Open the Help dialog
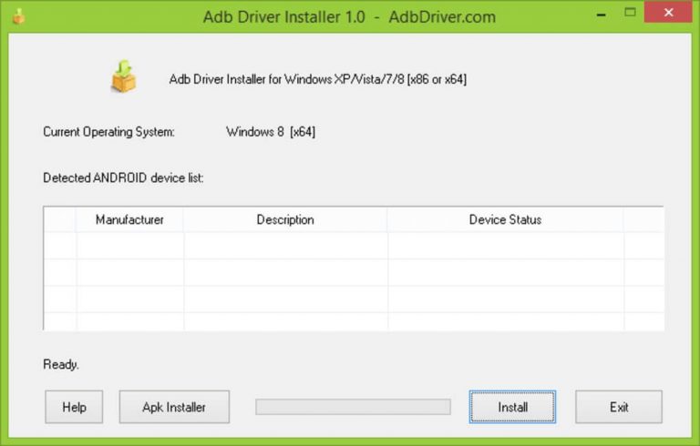The height and width of the screenshot is (446, 700). pyautogui.click(x=74, y=407)
